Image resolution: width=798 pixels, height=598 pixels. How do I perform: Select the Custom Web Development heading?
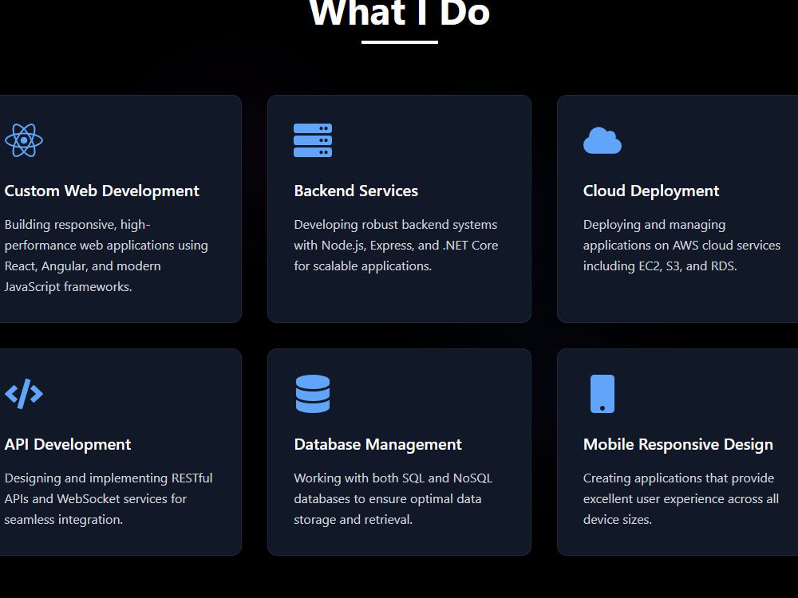(x=102, y=191)
